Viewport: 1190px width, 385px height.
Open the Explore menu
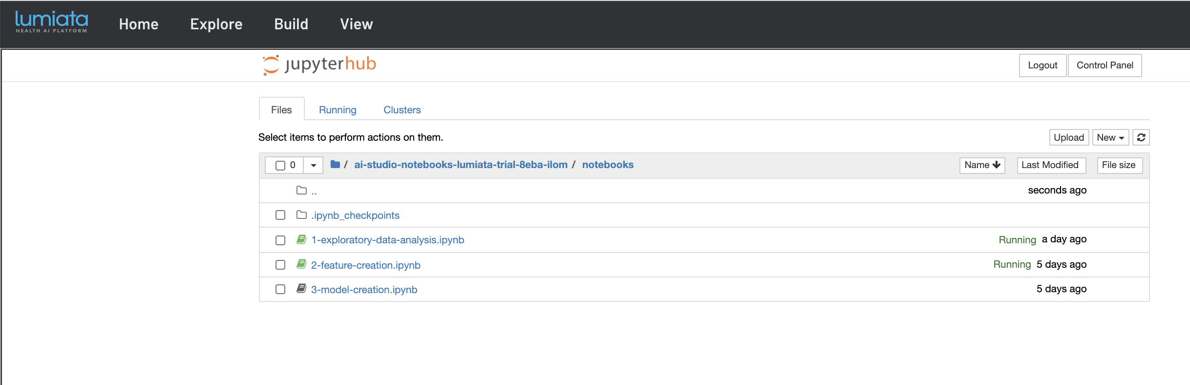216,24
